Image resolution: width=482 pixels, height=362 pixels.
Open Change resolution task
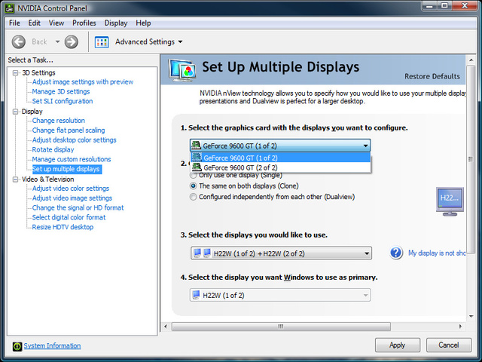(x=59, y=121)
